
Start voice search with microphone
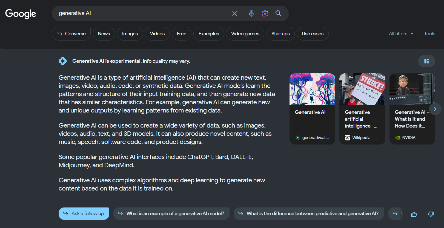(x=251, y=13)
